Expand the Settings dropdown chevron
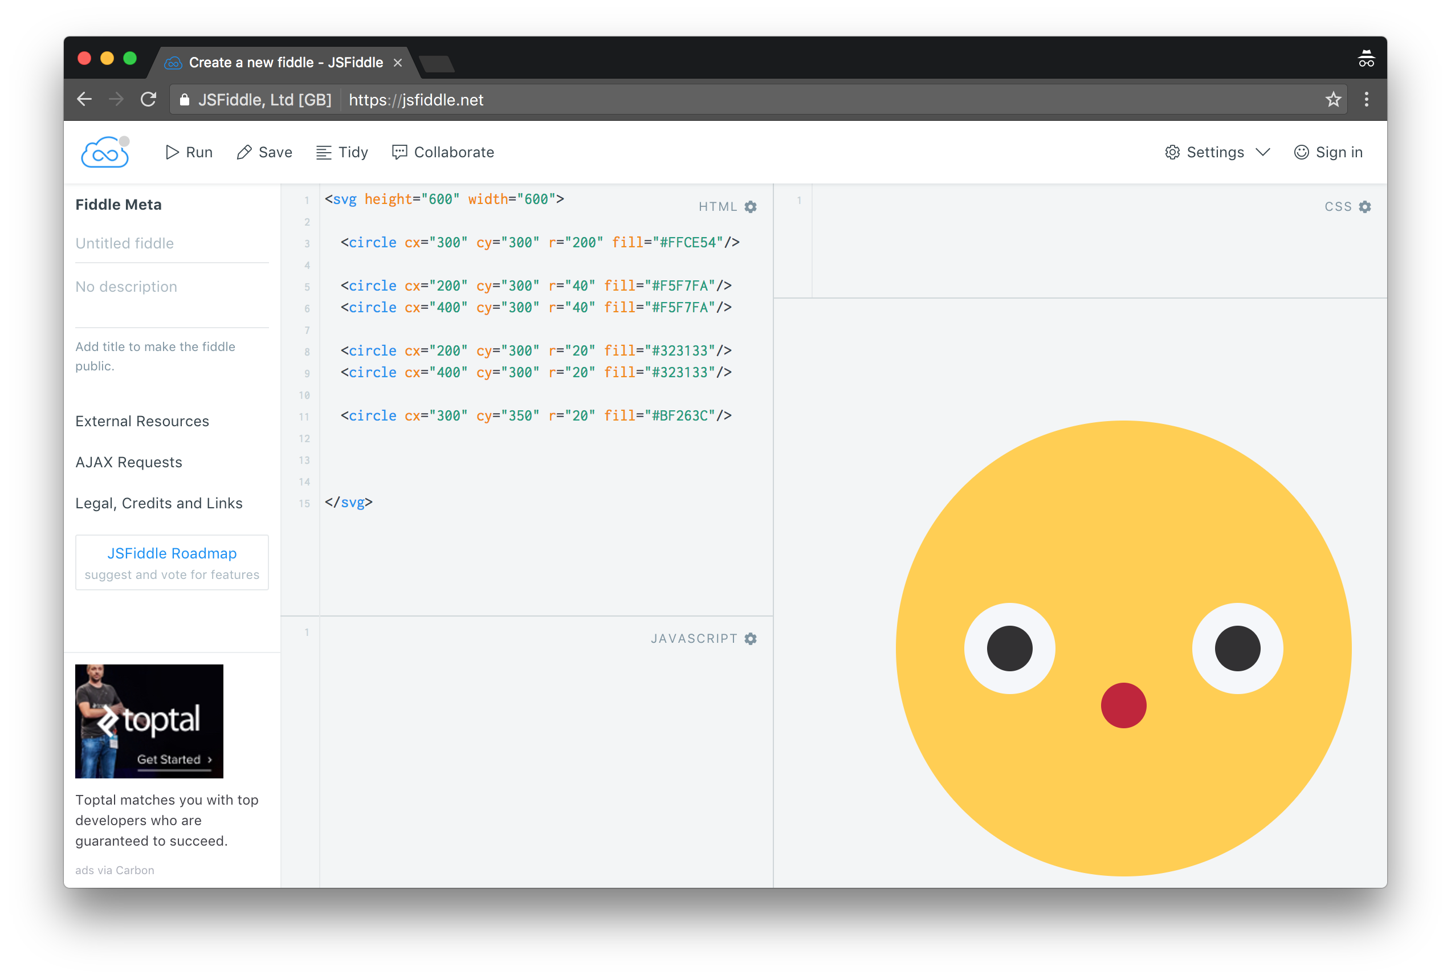This screenshot has height=979, width=1451. (x=1263, y=152)
